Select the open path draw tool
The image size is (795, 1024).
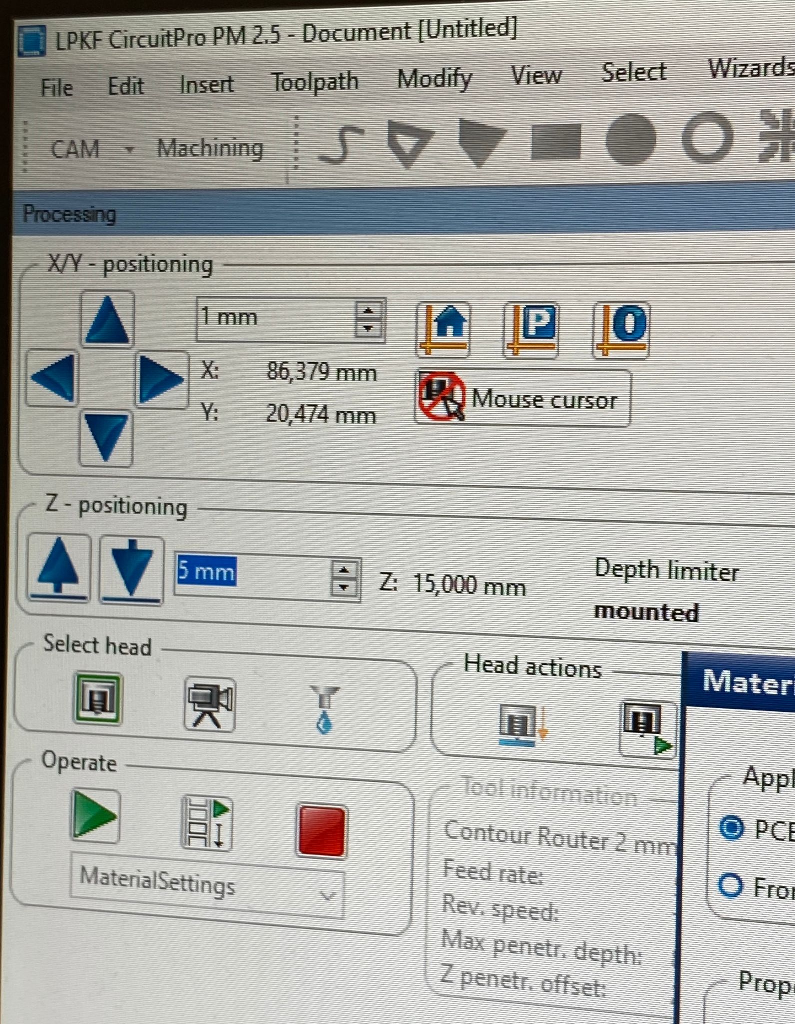pyautogui.click(x=341, y=145)
